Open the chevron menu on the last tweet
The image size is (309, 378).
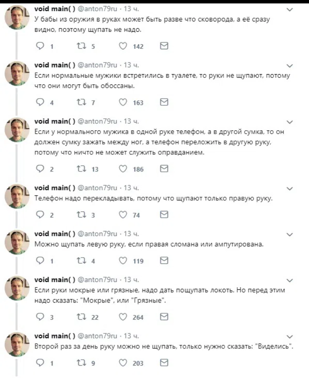[289, 337]
